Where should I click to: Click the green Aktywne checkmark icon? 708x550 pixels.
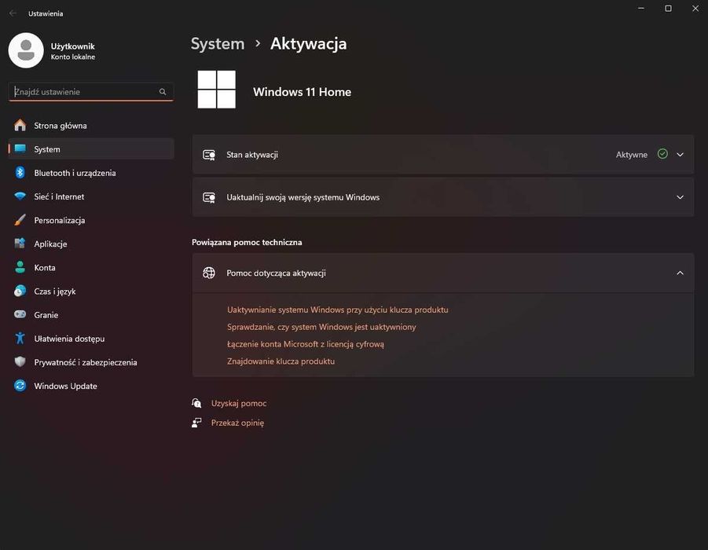click(x=662, y=154)
